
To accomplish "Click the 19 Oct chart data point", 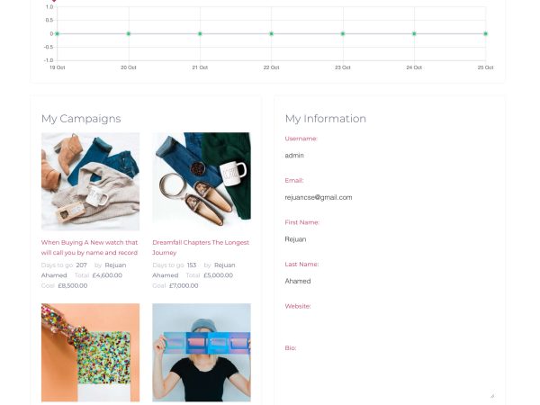I will (x=58, y=34).
